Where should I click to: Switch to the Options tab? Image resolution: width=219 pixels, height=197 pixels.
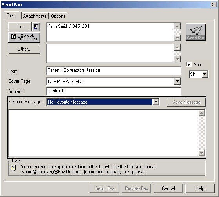pos(58,16)
